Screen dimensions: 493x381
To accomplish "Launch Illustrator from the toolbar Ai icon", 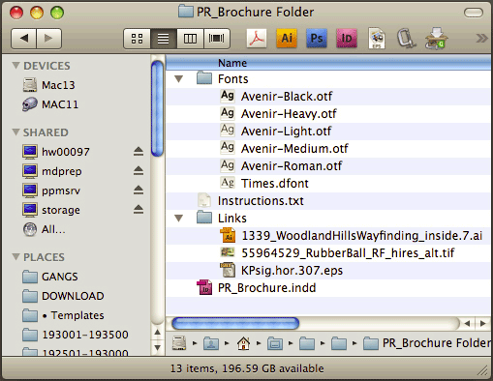I will 287,39.
